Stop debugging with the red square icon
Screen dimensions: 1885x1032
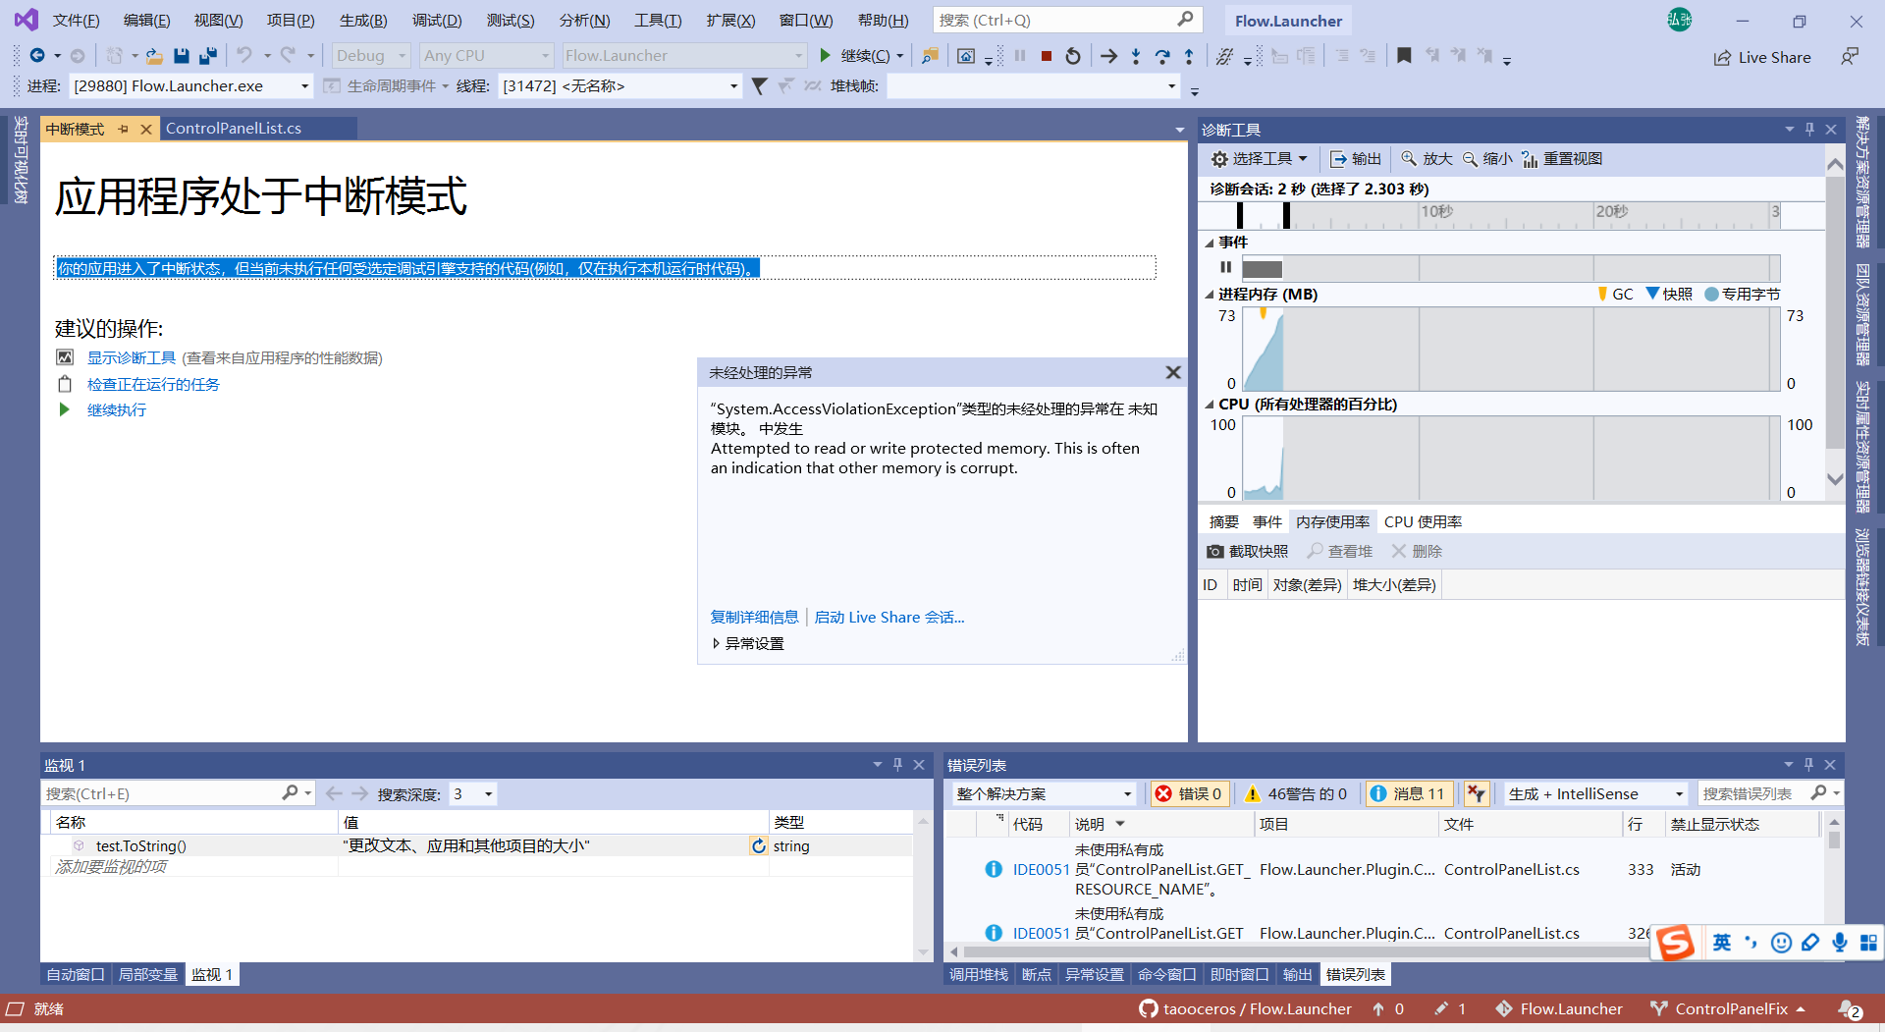(1046, 56)
